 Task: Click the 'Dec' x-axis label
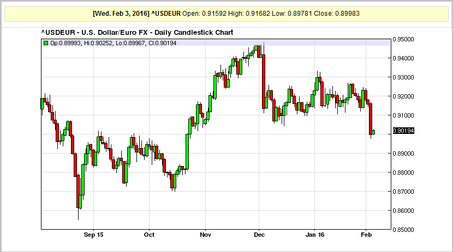pyautogui.click(x=259, y=235)
